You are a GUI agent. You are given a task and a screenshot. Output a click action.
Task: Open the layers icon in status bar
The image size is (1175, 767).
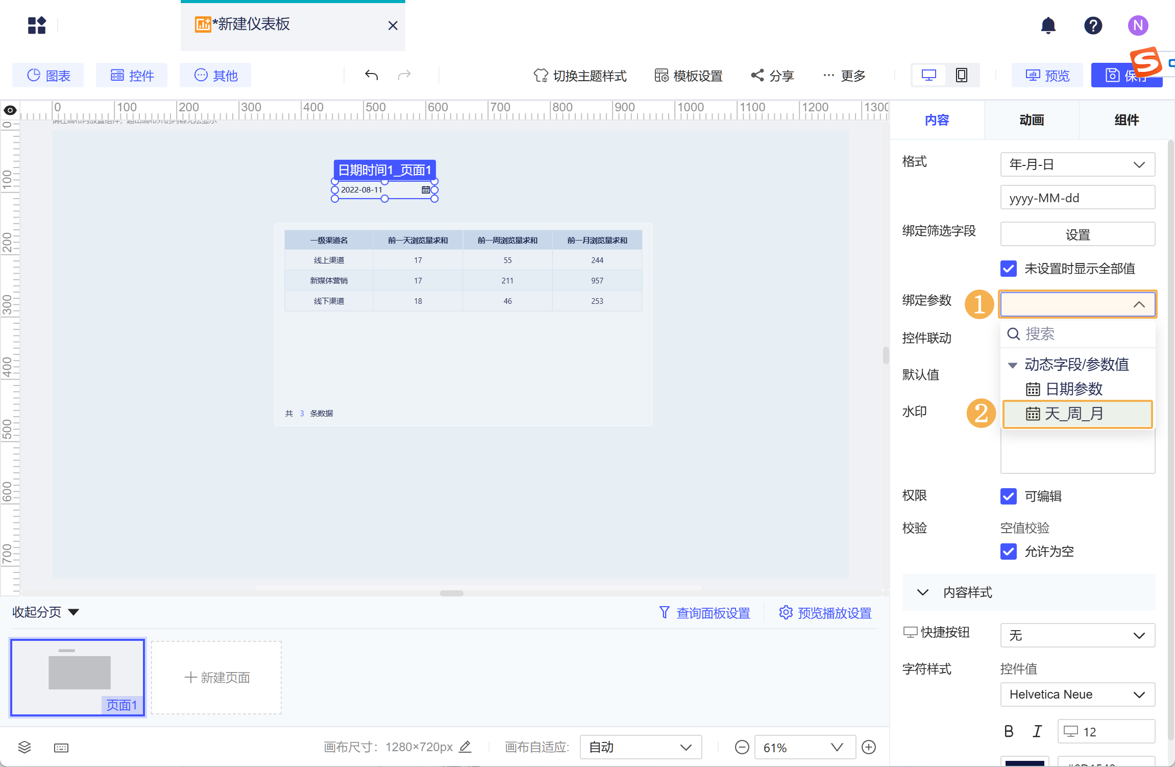25,747
